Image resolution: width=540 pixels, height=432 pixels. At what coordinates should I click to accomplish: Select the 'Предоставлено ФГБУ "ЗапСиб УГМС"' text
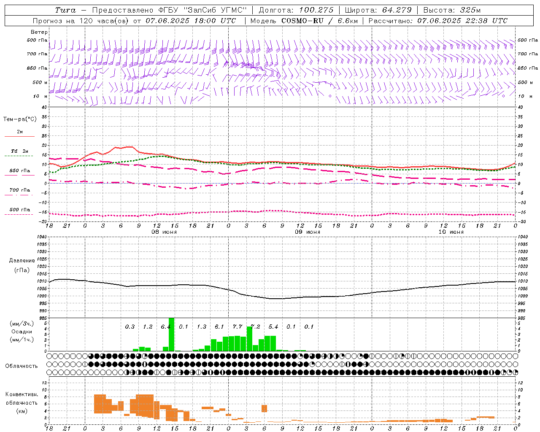pos(169,10)
